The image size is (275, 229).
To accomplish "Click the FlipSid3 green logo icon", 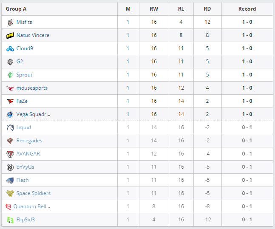I will pyautogui.click(x=10, y=220).
